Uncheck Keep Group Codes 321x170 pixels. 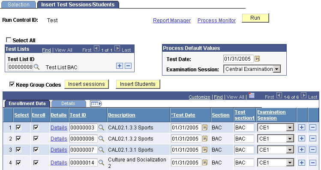[12, 84]
